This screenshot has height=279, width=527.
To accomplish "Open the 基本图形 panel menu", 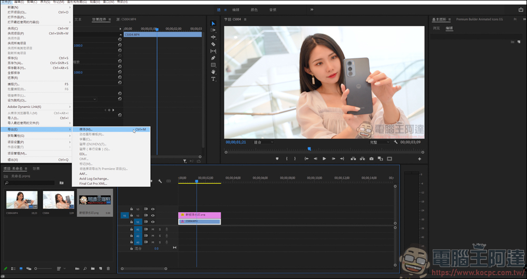I will coord(450,19).
